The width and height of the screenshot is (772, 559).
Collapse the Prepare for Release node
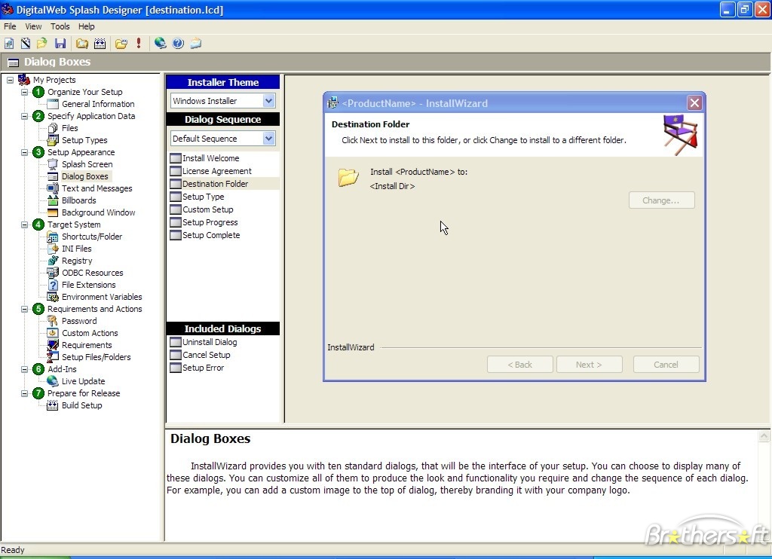tap(25, 393)
